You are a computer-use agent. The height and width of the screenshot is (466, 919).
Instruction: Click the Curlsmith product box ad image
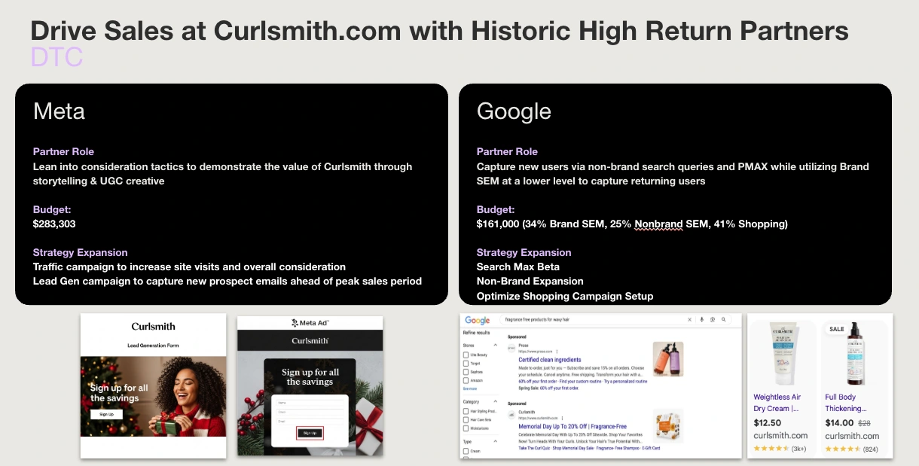click(668, 425)
